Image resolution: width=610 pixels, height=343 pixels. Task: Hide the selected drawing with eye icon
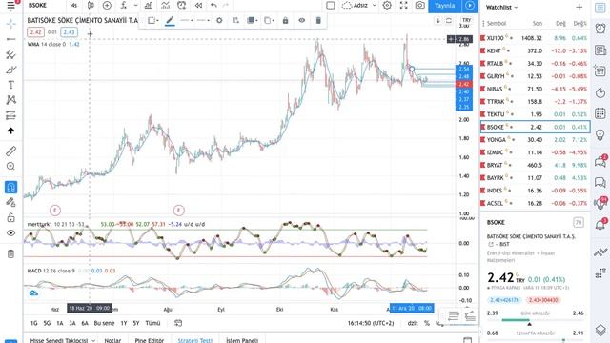pos(302,20)
